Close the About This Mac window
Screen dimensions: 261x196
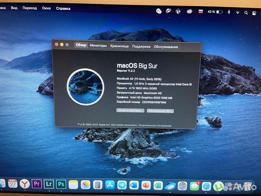coord(57,44)
